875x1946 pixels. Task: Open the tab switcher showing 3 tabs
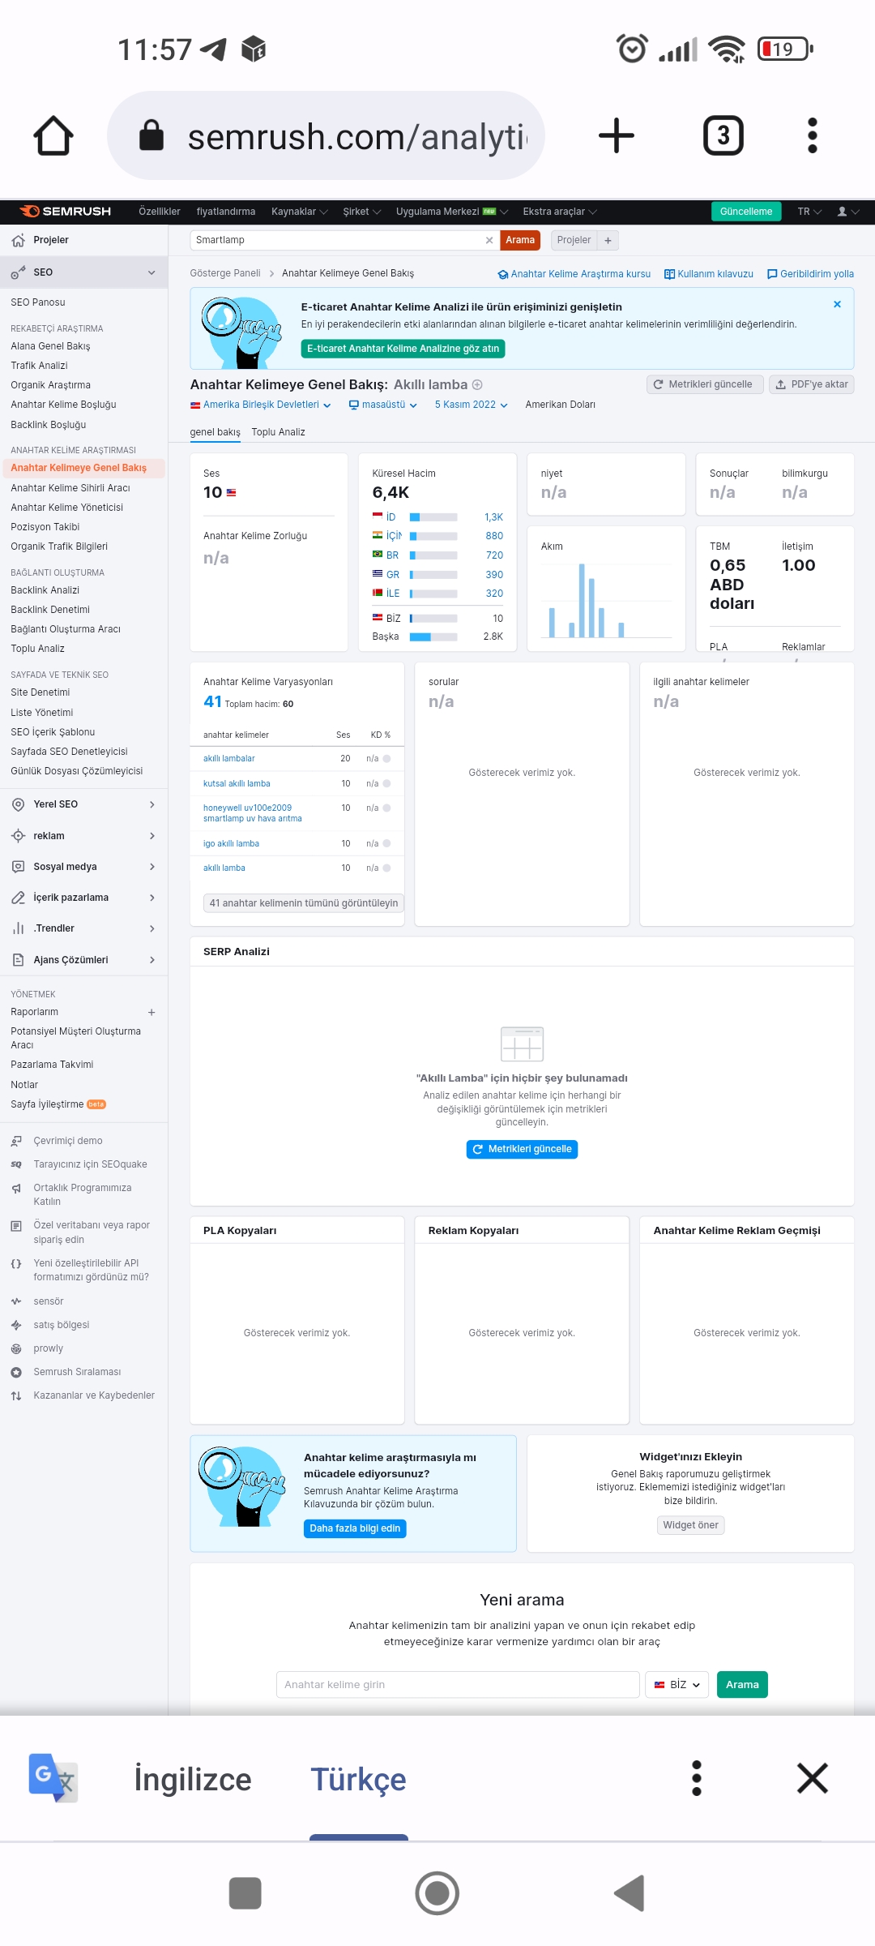coord(723,135)
